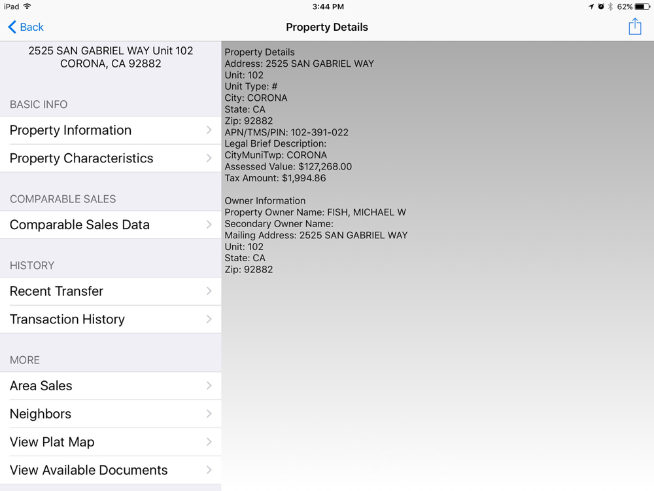The height and width of the screenshot is (491, 654).
Task: Tap the Address: 2525 SAN GABRIEL WAY line
Action: (x=299, y=64)
